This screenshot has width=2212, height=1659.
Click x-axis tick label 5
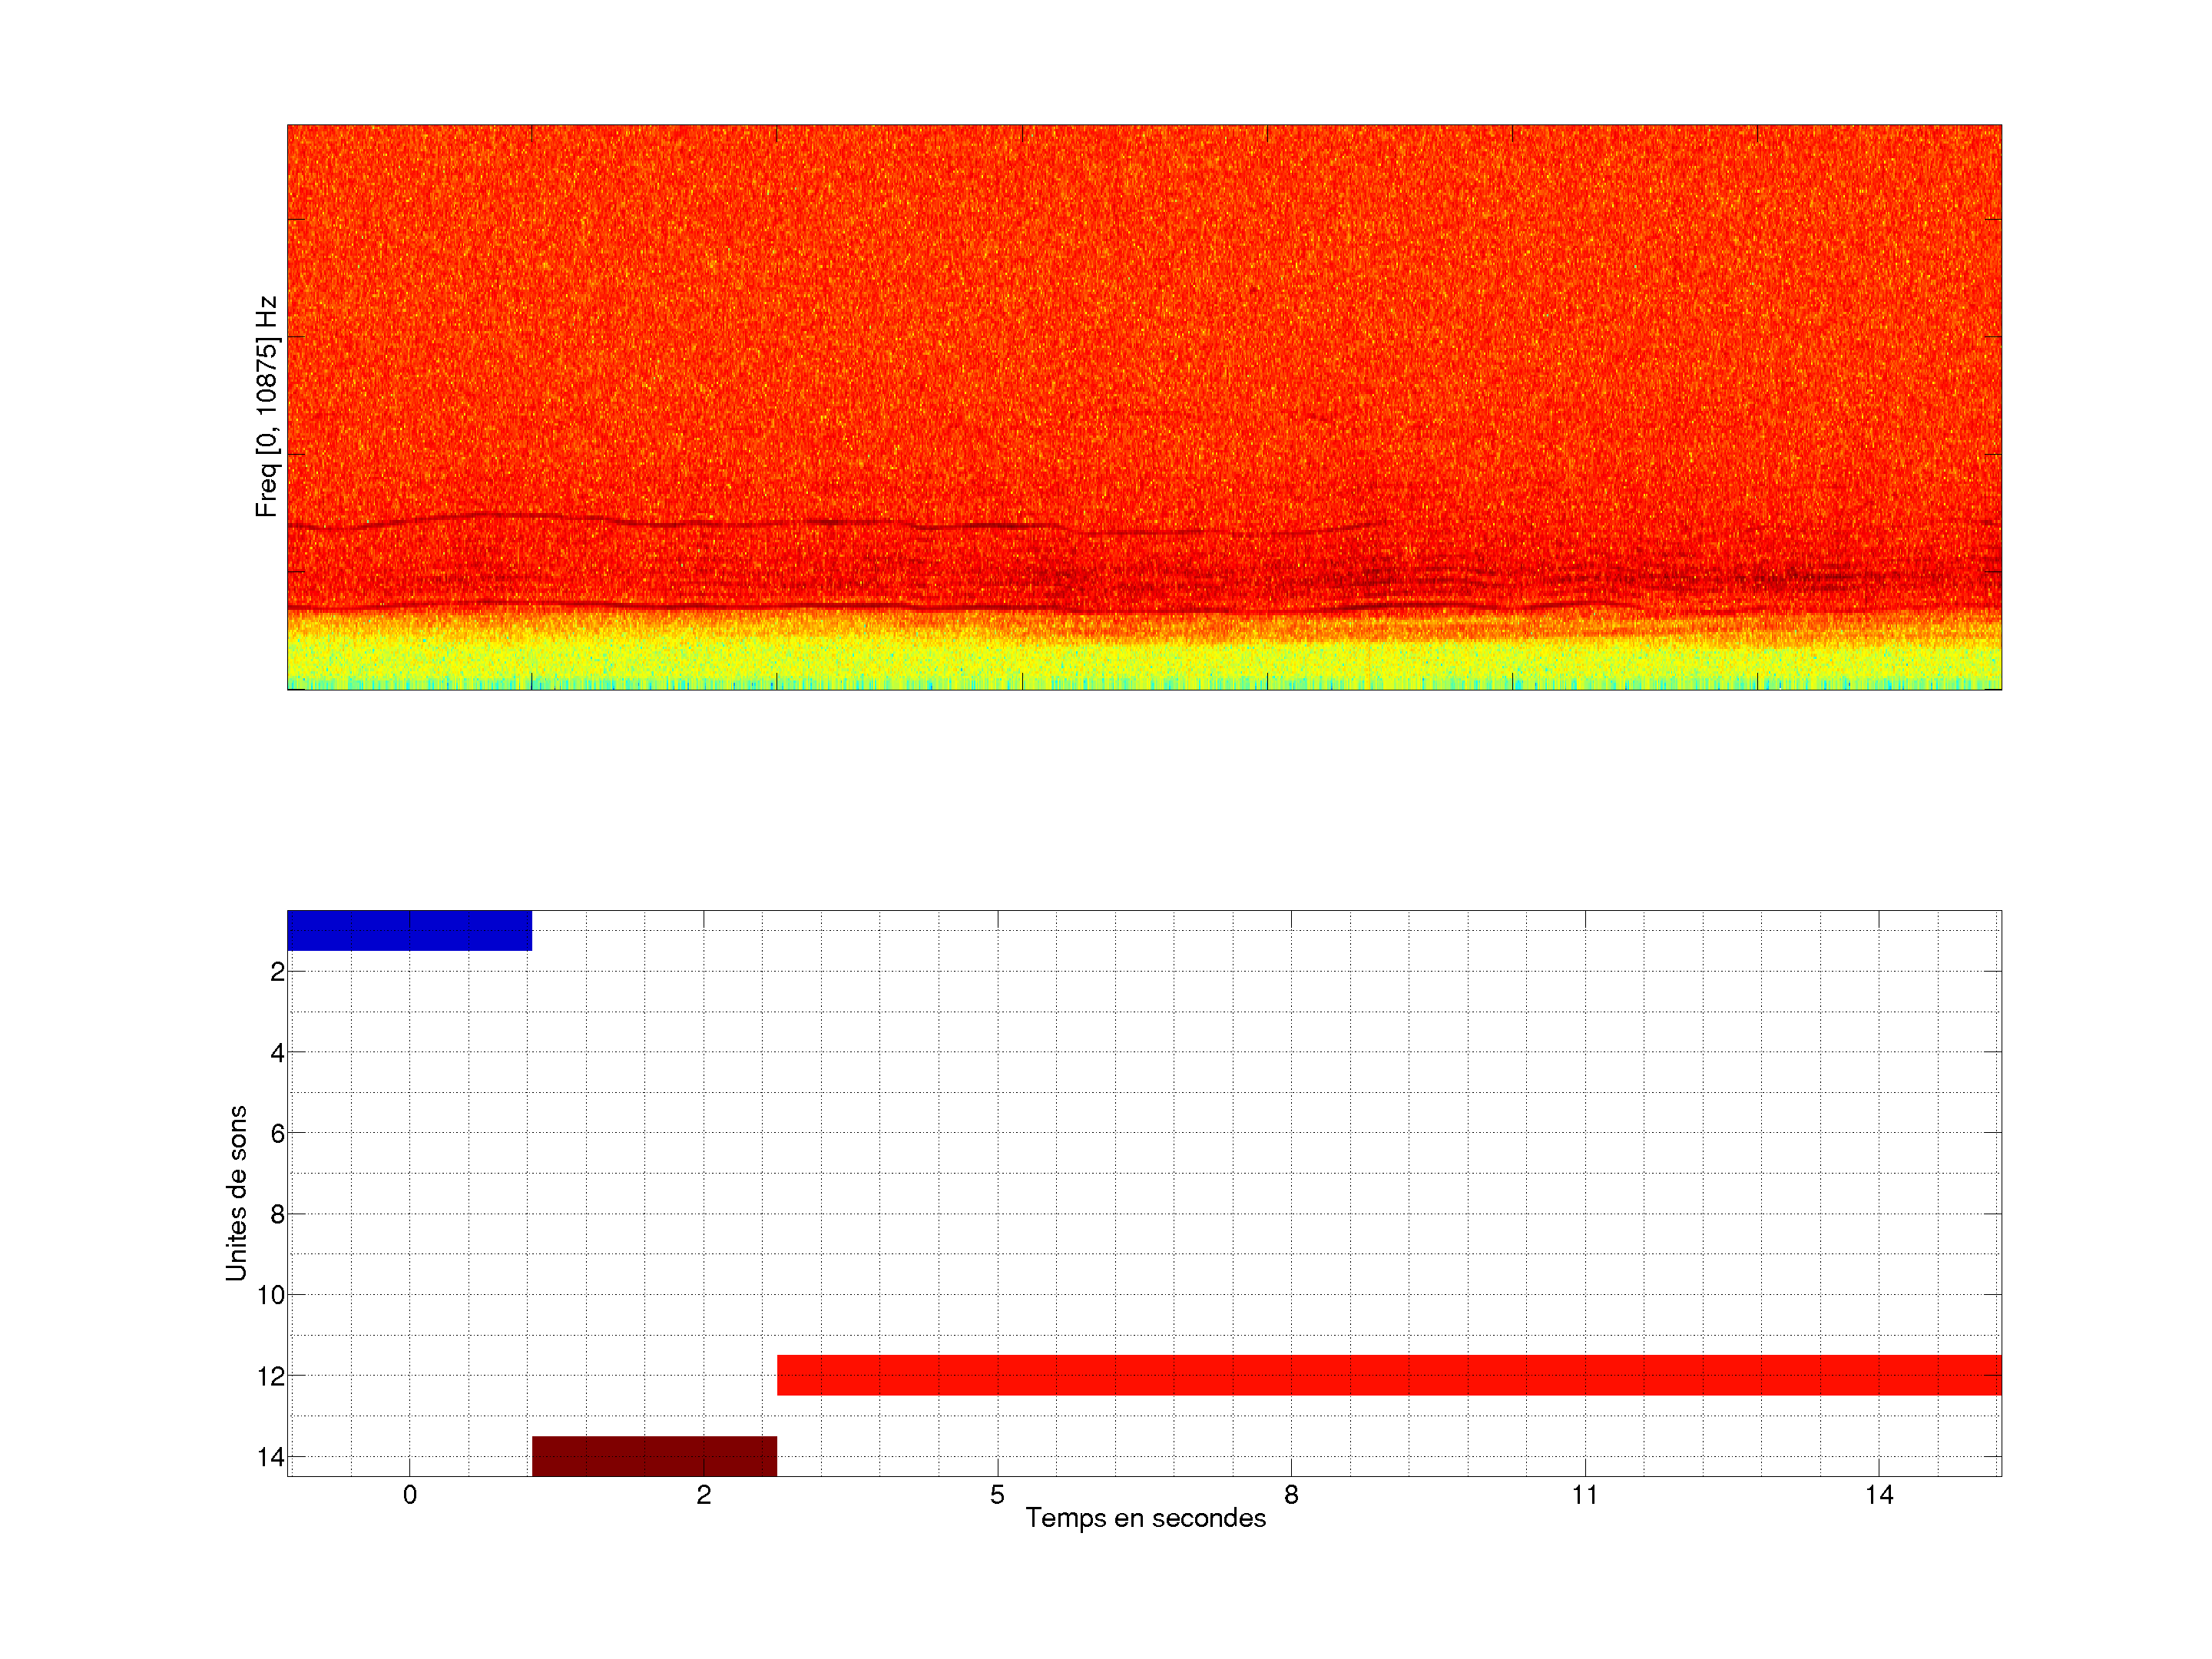pos(997,1495)
